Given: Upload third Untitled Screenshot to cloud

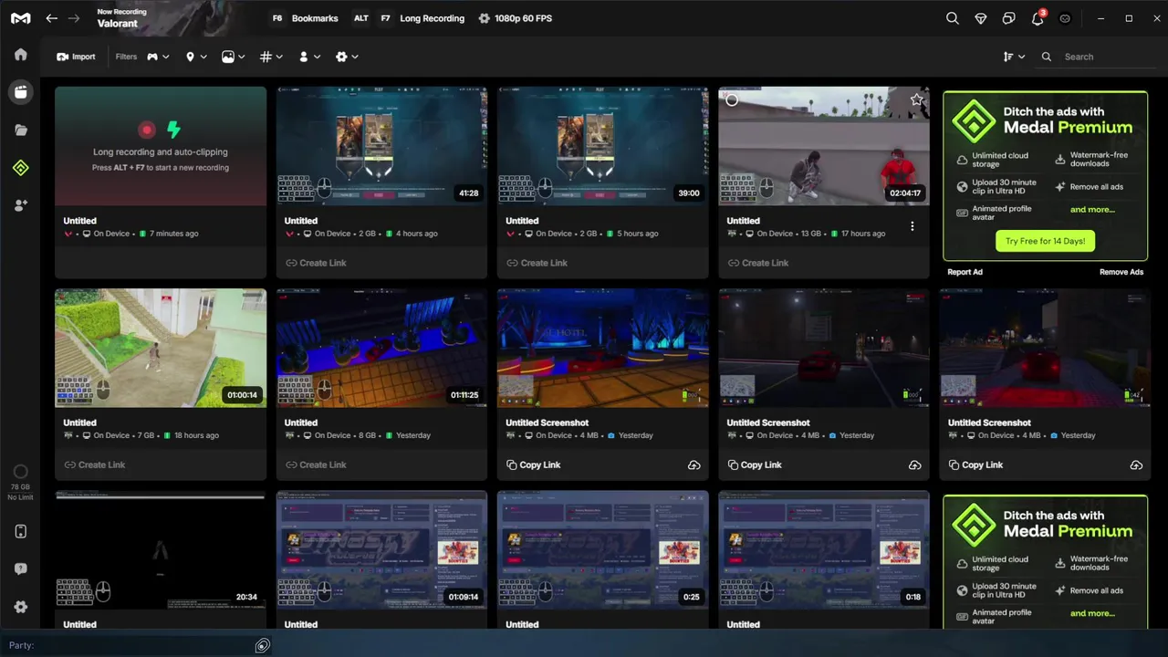Looking at the screenshot, I should pyautogui.click(x=1136, y=465).
